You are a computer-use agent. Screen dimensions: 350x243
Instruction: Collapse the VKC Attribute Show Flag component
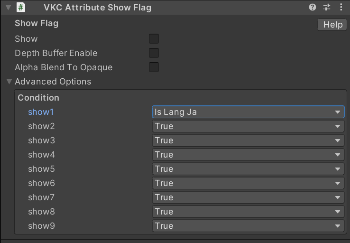point(8,7)
